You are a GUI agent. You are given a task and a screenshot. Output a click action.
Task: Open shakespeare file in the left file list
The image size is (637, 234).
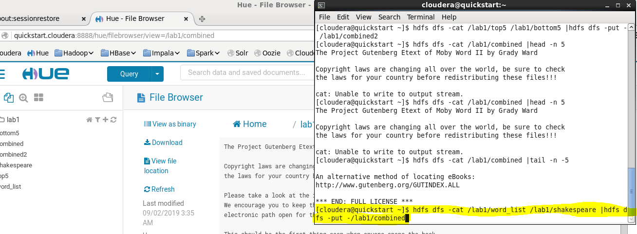(16, 165)
